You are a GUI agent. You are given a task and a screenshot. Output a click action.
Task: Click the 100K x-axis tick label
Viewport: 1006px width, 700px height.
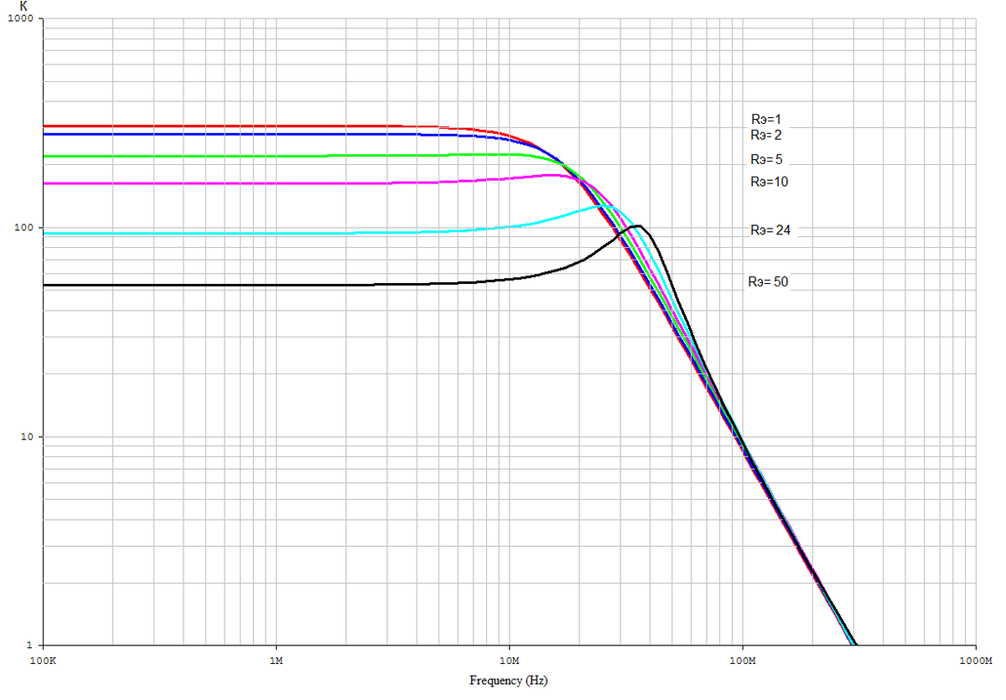pos(43,661)
